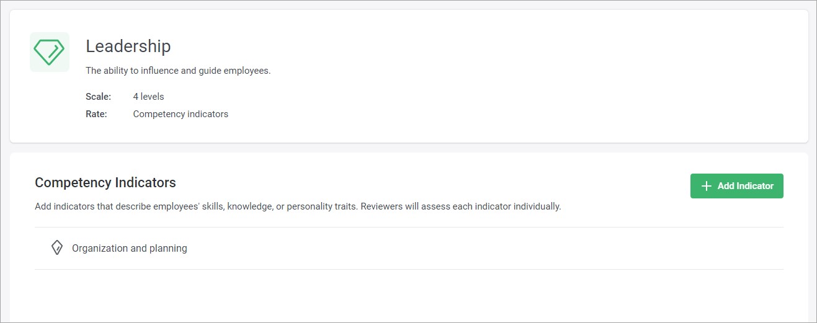Click the diamond icon beside Organization and planning
This screenshot has height=323, width=817.
click(56, 248)
